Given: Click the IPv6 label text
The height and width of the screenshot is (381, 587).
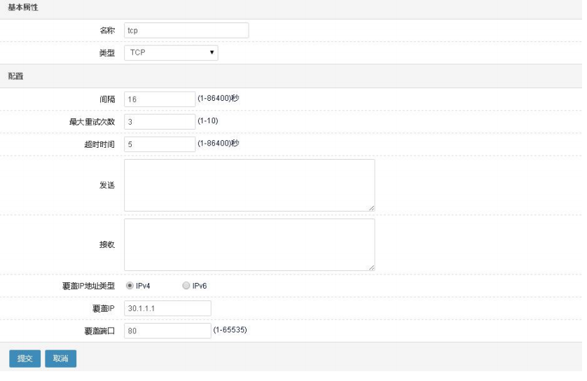Looking at the screenshot, I should coord(200,286).
